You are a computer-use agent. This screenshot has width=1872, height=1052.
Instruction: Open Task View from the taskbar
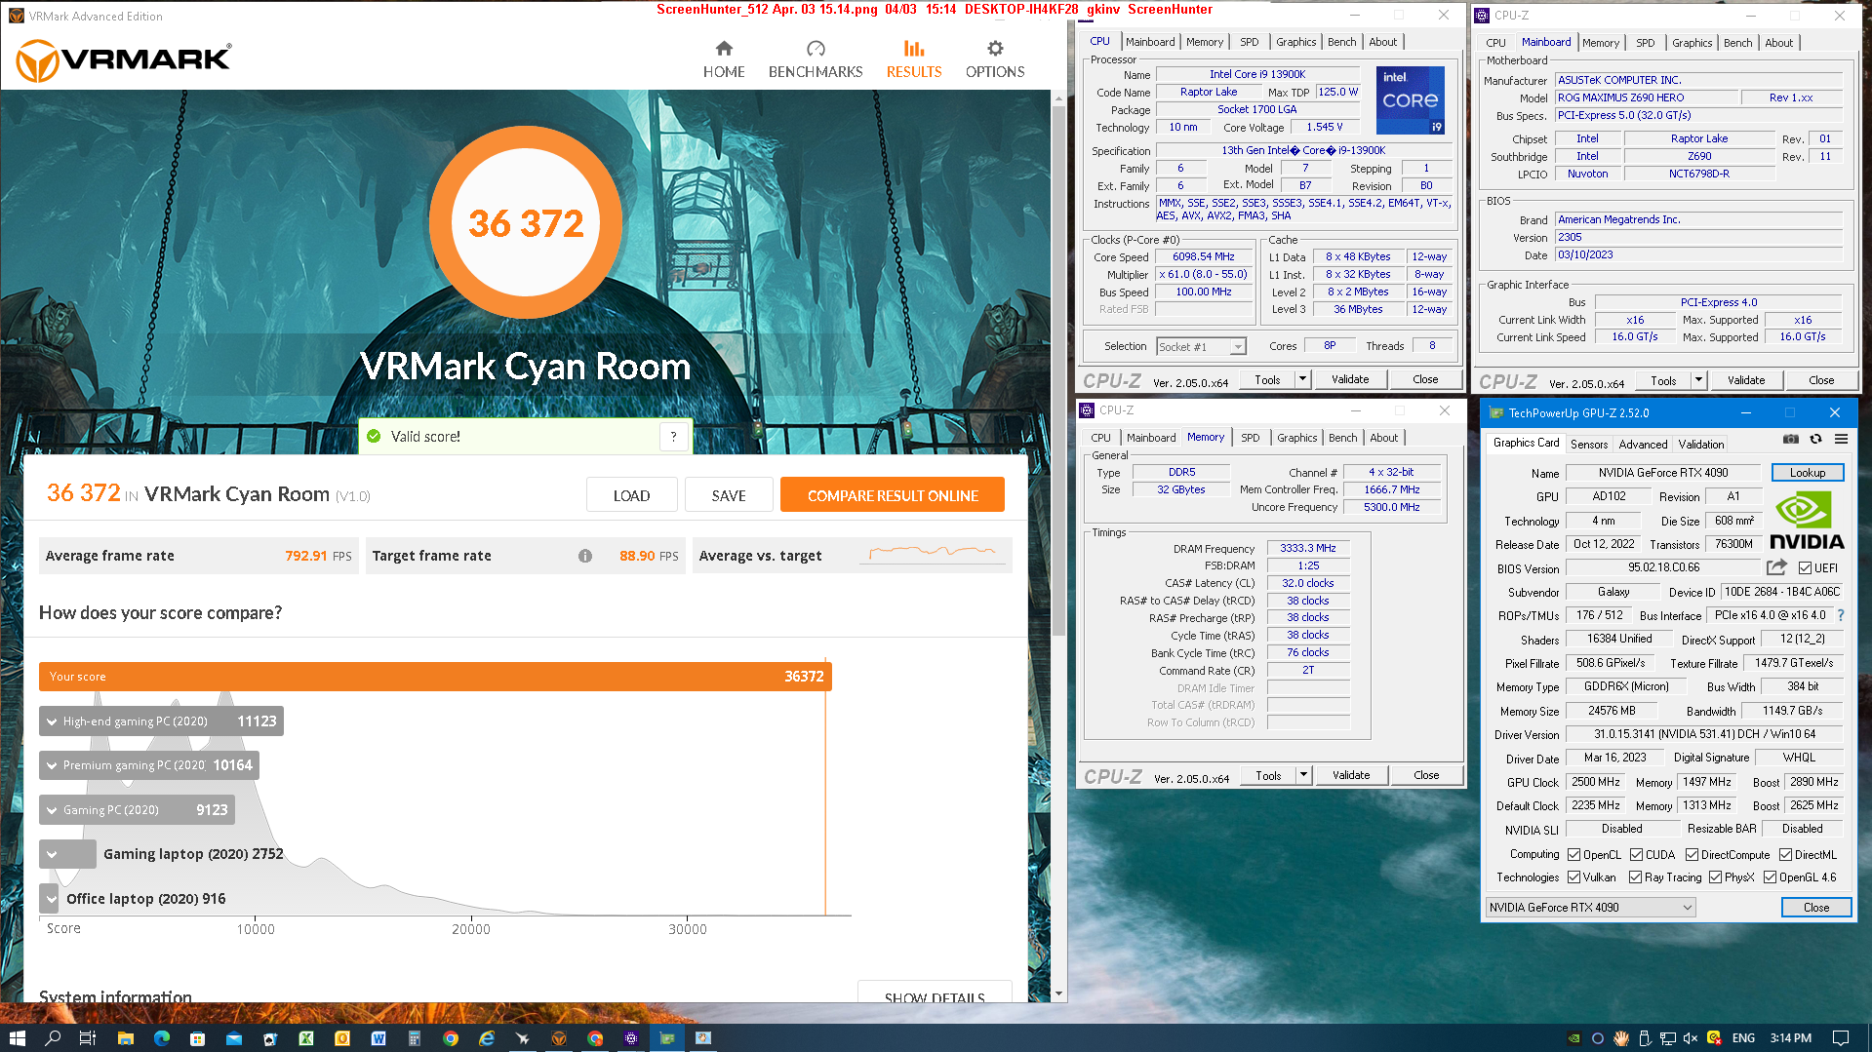click(x=88, y=1038)
